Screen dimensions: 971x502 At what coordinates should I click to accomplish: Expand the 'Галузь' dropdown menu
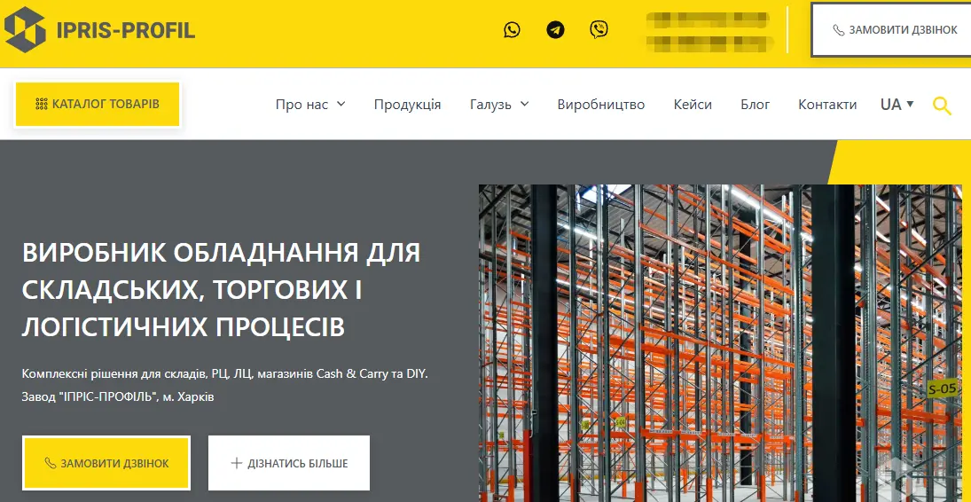click(499, 104)
